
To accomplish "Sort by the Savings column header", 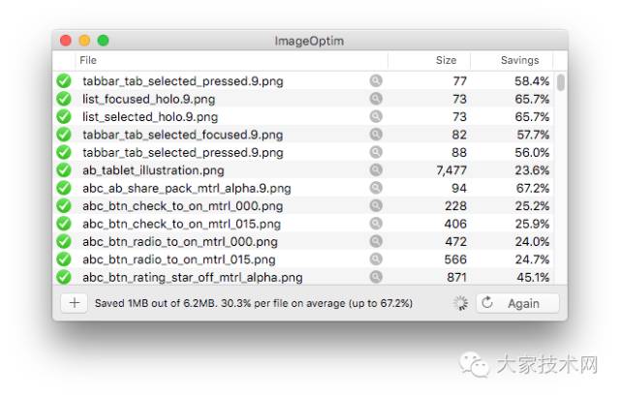I will pos(511,60).
